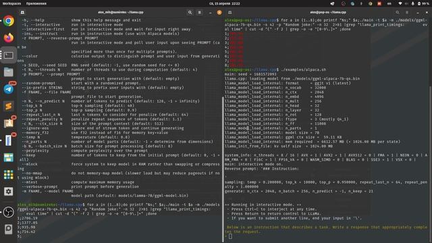This screenshot has height=243, width=432.
Task: Open Wi-Fi network indicator in top bar
Action: [x=400, y=3]
